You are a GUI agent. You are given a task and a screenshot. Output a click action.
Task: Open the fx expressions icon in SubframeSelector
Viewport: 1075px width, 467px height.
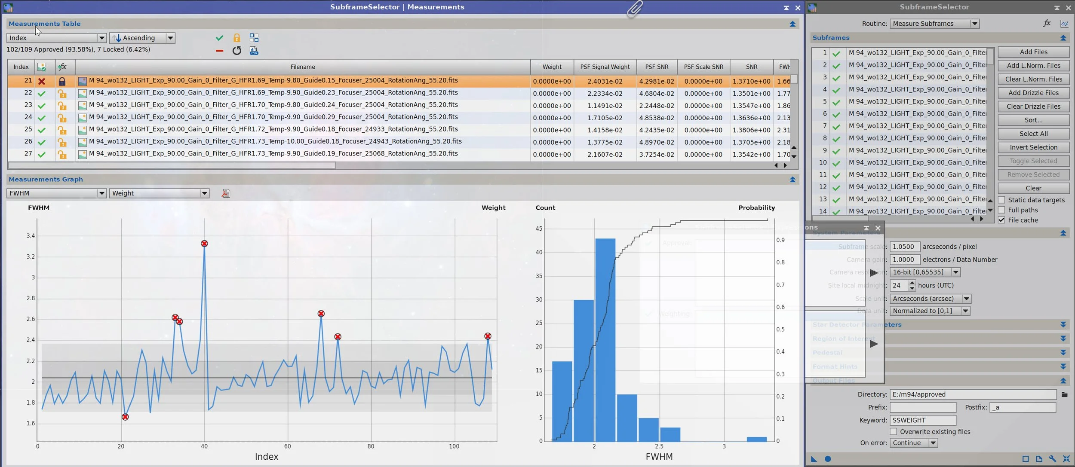[x=1047, y=23]
